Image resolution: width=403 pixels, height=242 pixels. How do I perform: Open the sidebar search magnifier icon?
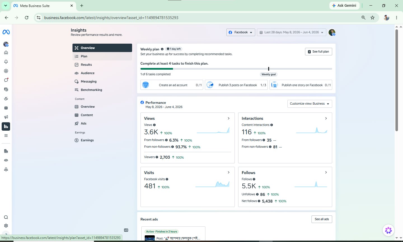point(6,217)
